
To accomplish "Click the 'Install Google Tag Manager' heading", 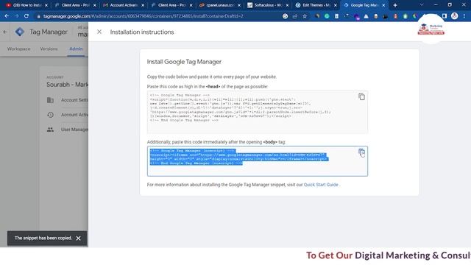I will click(184, 62).
